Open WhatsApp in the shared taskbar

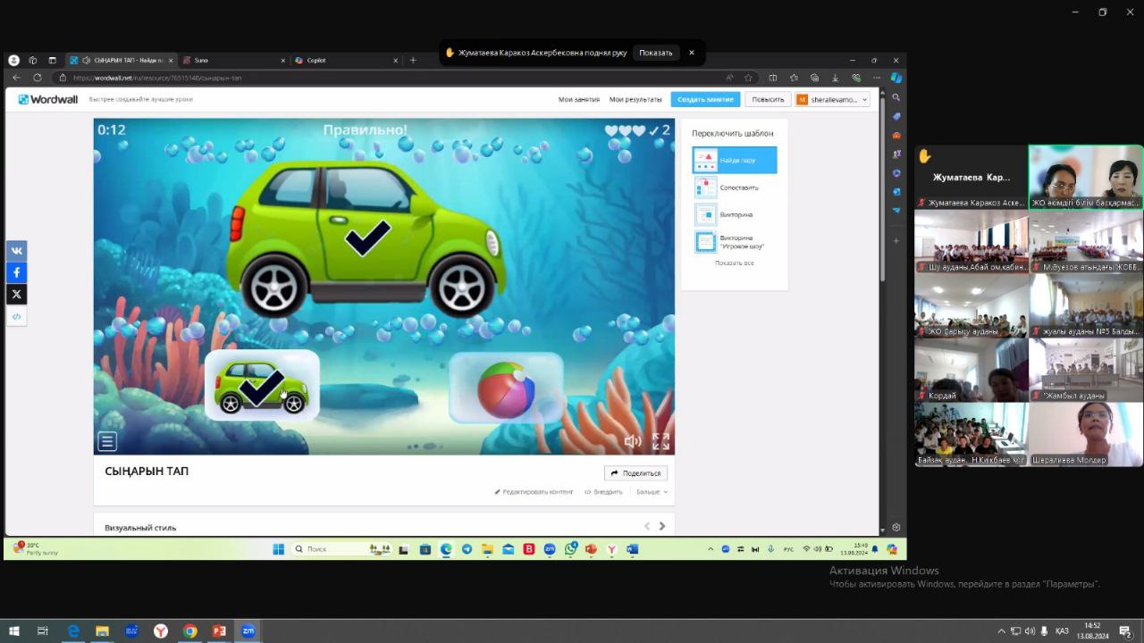tap(570, 549)
